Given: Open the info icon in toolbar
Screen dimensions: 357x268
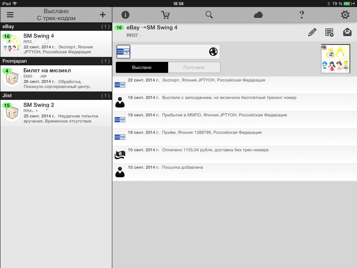Looking at the screenshot, I should click(126, 15).
